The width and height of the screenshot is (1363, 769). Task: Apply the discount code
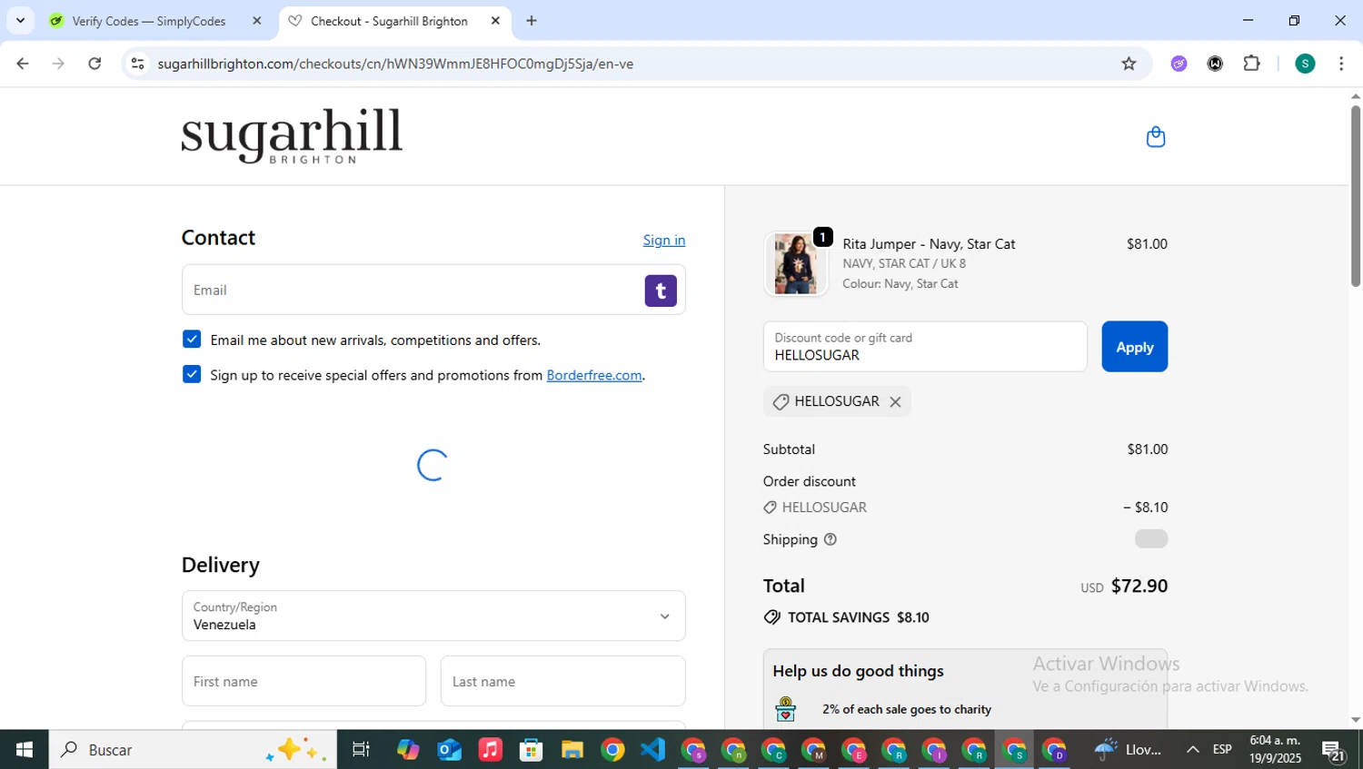tap(1134, 347)
